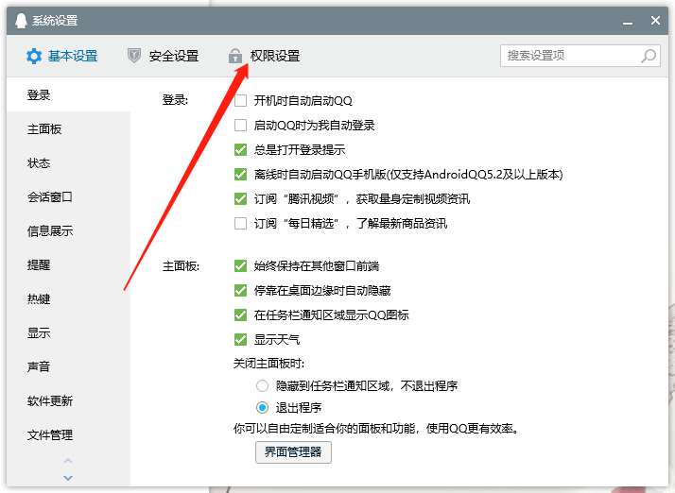Enable 启动QQ时为我自动登录 checkbox
Viewport: 675px width, 493px height.
coord(241,126)
